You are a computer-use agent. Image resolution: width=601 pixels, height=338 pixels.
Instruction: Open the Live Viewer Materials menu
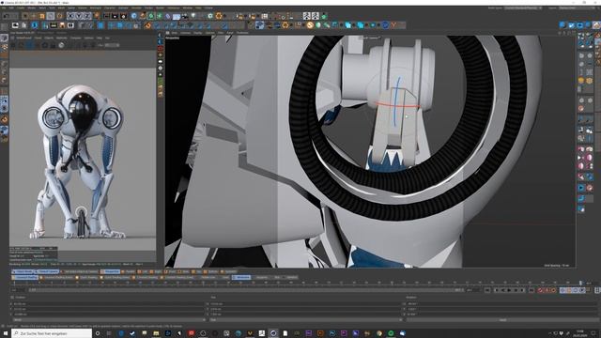(x=62, y=38)
